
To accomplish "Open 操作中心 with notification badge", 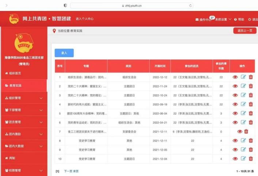I will point(203,19).
